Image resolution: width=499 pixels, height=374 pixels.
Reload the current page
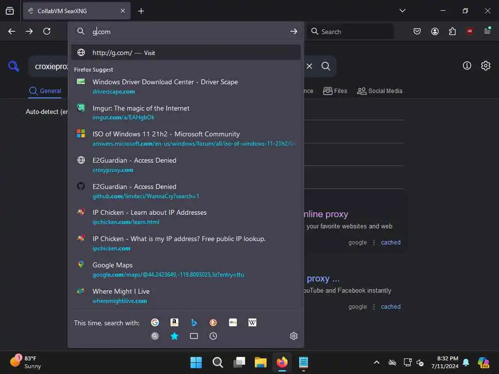(x=47, y=31)
